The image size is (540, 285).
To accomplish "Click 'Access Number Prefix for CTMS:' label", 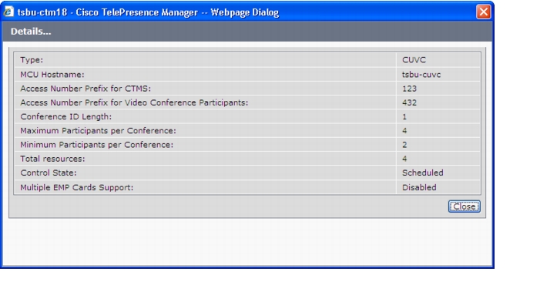I will 86,89.
